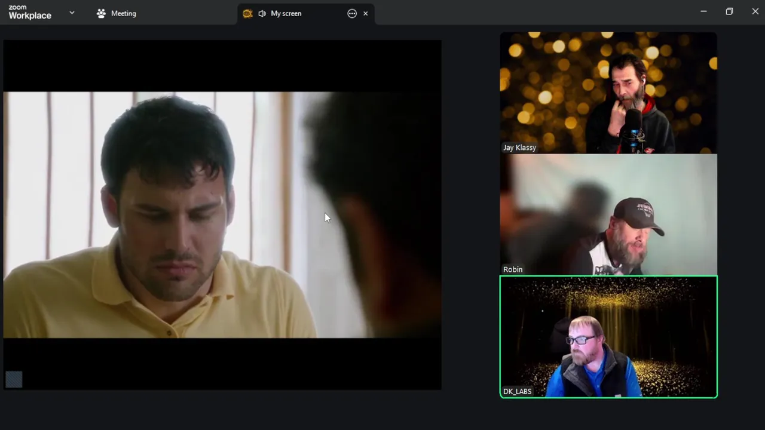Switch to the Meeting tab

tap(117, 13)
